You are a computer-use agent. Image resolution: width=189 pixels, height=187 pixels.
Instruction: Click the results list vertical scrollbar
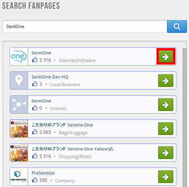click(185, 117)
